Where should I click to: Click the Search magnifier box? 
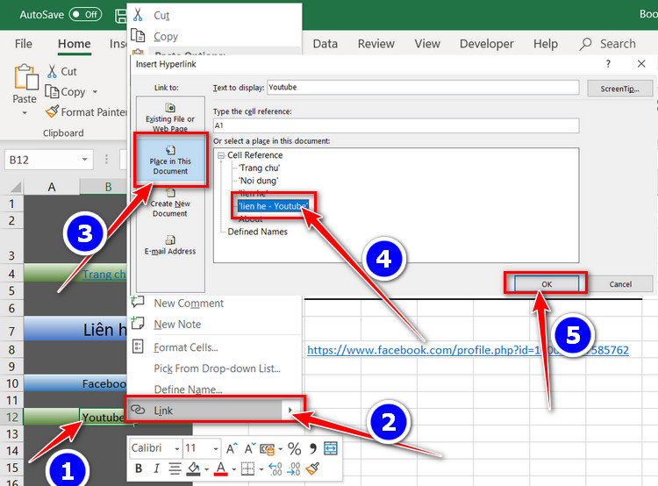point(608,44)
